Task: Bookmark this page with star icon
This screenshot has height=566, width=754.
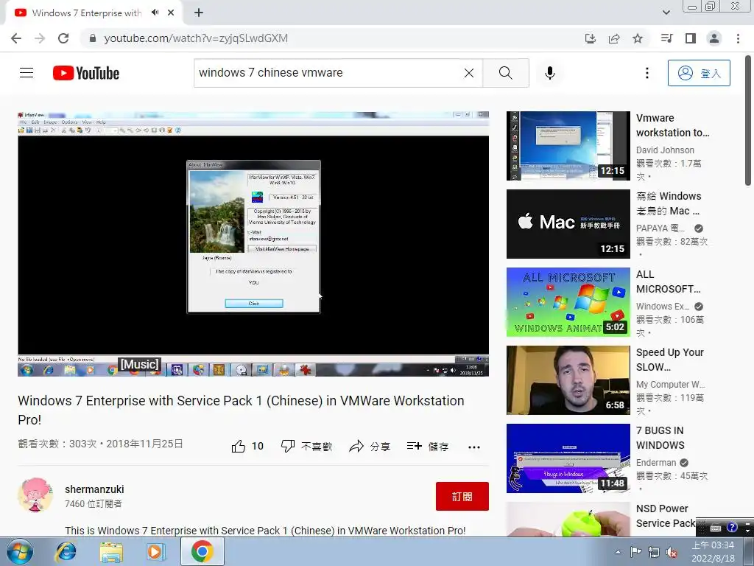Action: [x=638, y=38]
